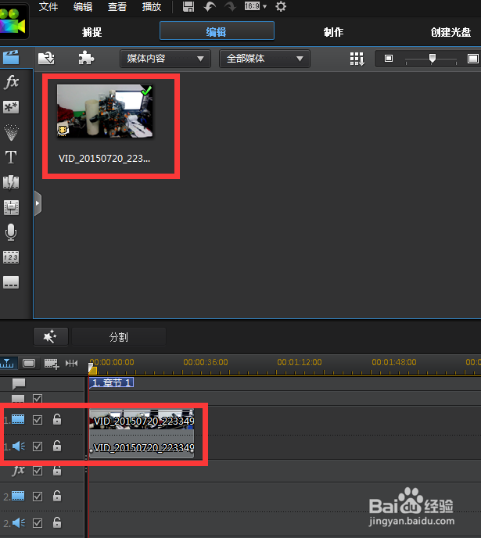Screen dimensions: 481x538
Task: Click the Magic Tools wand button
Action: [x=50, y=336]
